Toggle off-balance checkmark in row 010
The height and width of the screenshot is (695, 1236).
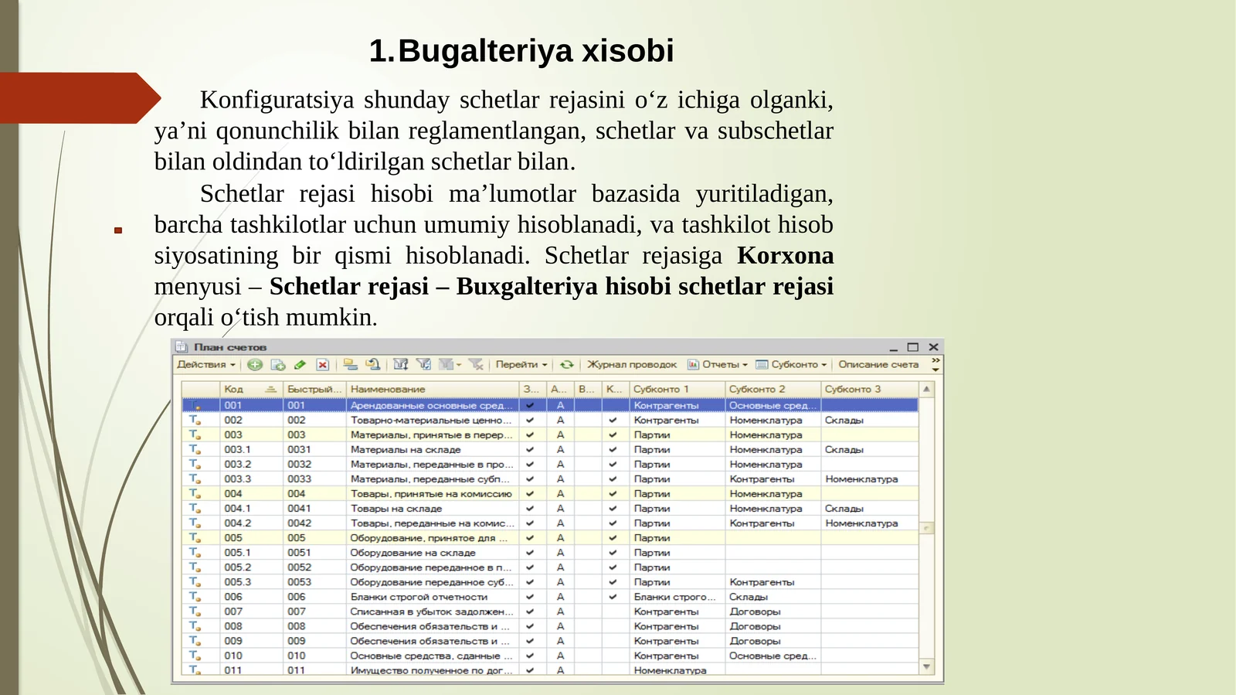[530, 655]
